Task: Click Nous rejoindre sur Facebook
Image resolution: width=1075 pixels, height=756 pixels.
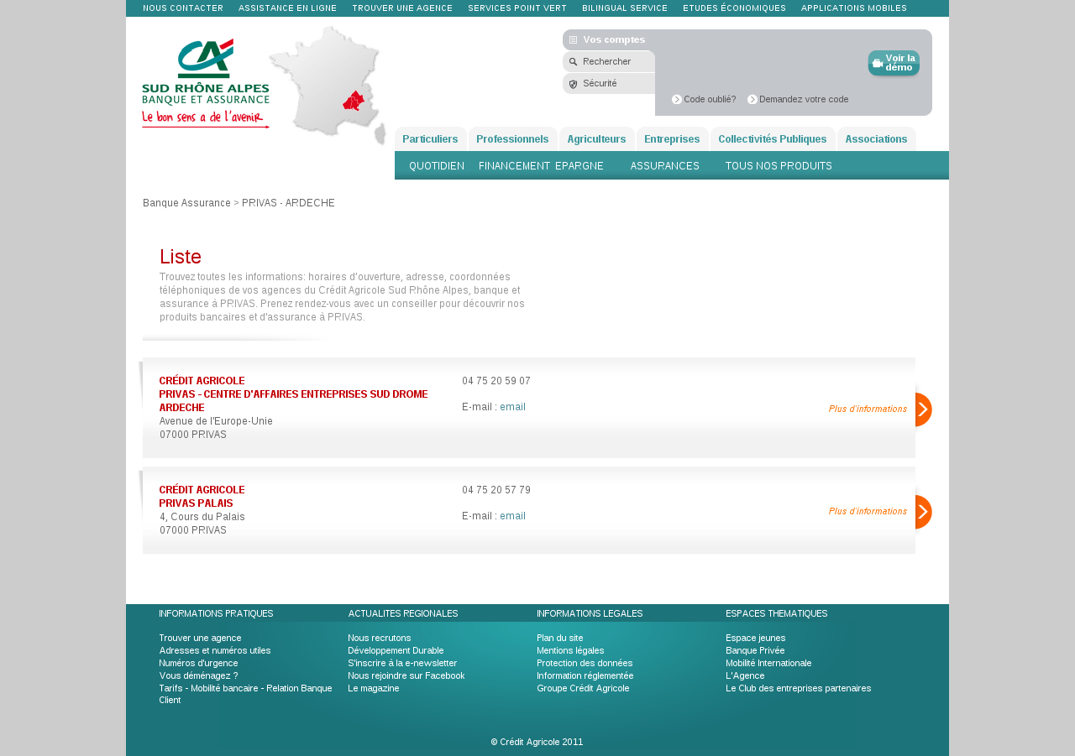Action: pos(406,675)
